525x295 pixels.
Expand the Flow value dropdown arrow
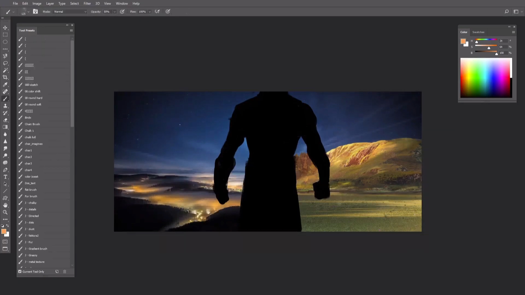[x=150, y=12]
